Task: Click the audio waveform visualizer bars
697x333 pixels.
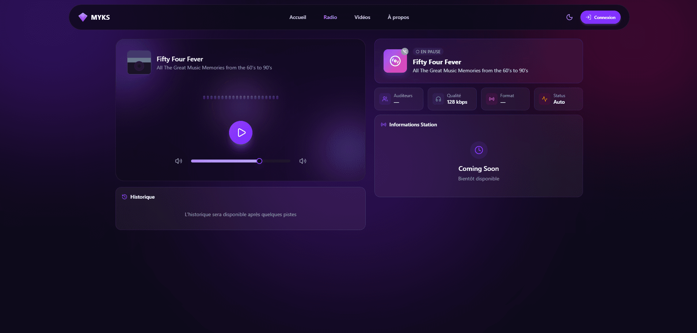Action: [241, 97]
